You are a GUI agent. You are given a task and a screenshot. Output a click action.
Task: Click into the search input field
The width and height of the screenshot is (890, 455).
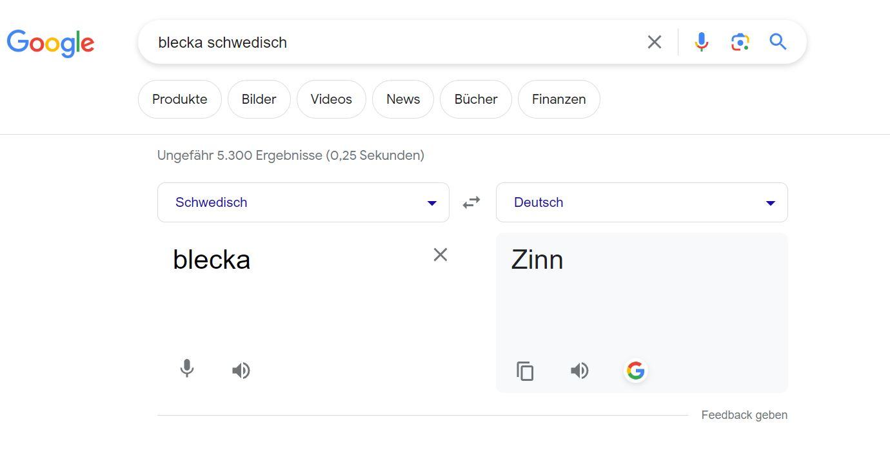pos(387,43)
